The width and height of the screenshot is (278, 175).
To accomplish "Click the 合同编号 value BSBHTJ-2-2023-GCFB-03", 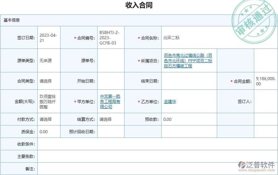I will (109, 38).
